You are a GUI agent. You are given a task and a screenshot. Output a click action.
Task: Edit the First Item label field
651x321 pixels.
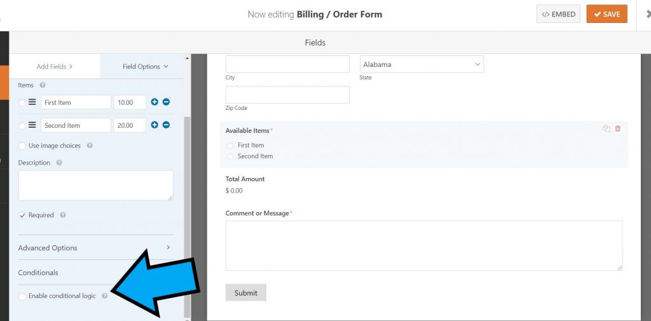point(76,102)
